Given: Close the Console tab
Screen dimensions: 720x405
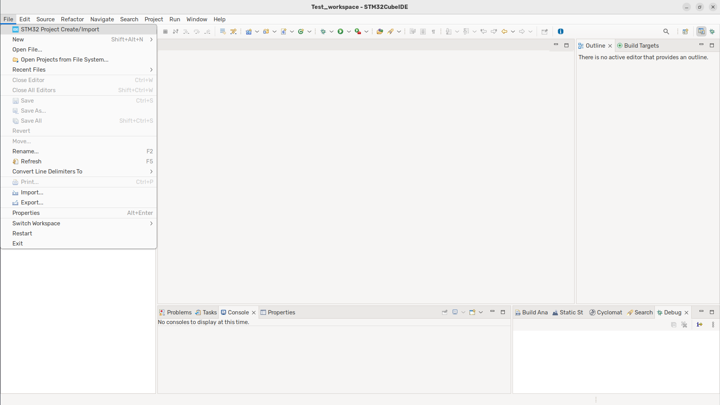Looking at the screenshot, I should click(x=254, y=313).
